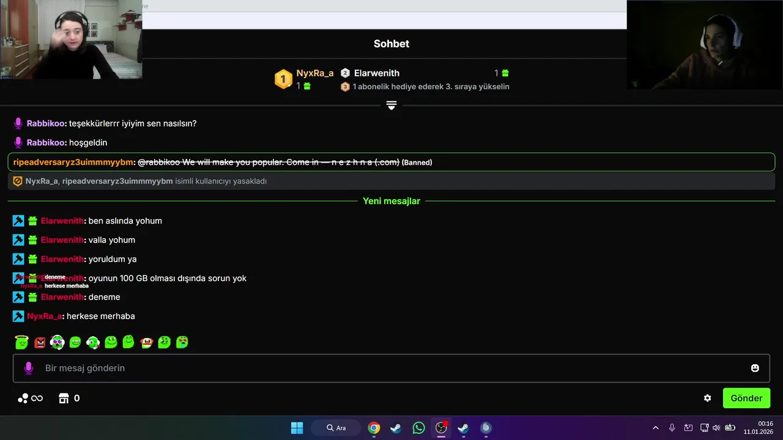Click moderator shield icon on ban notice
Image resolution: width=783 pixels, height=440 pixels.
point(18,181)
